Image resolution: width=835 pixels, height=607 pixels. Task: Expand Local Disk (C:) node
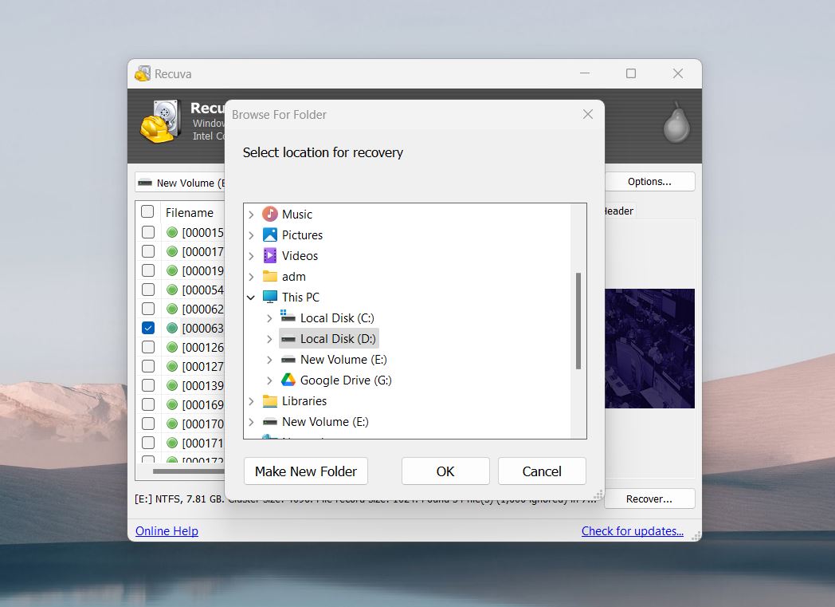tap(269, 318)
